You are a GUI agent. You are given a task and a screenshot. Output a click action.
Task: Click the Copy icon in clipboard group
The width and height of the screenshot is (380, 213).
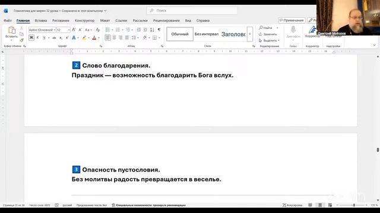pyautogui.click(x=21, y=34)
